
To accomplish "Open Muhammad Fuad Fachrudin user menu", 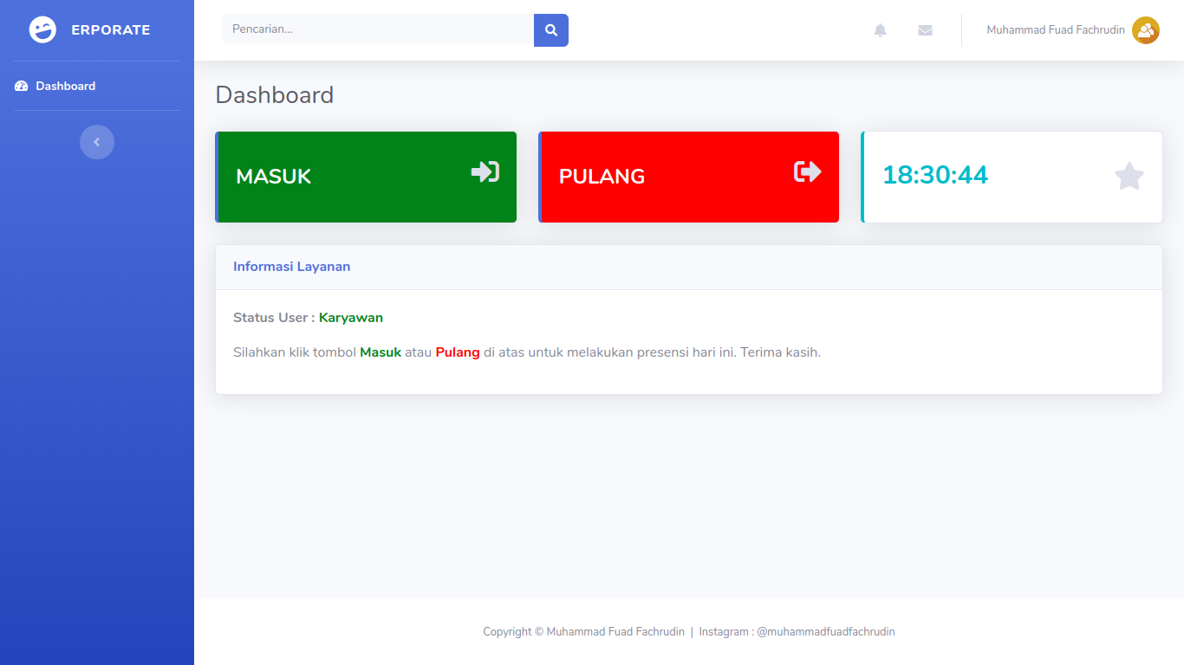I will (1073, 30).
